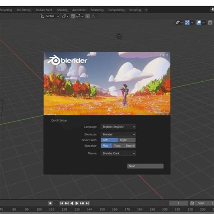Open the Shortcuts dropdown set to Blender

point(118,134)
